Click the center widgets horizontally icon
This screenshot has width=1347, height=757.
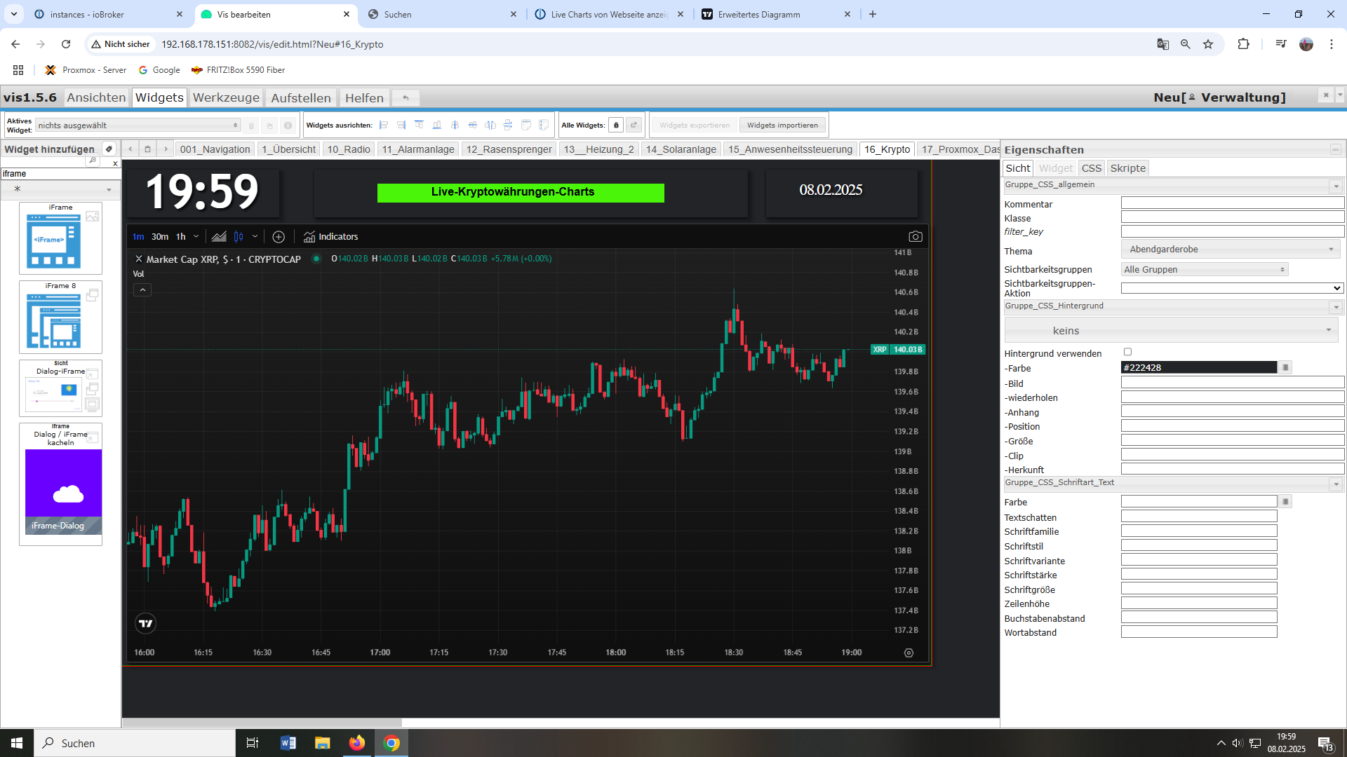[x=455, y=125]
